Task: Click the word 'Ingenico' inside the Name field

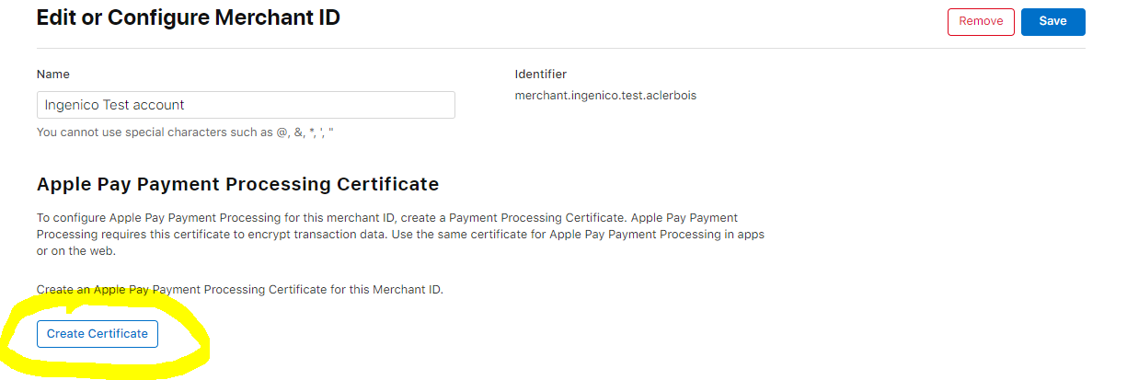Action: point(71,105)
